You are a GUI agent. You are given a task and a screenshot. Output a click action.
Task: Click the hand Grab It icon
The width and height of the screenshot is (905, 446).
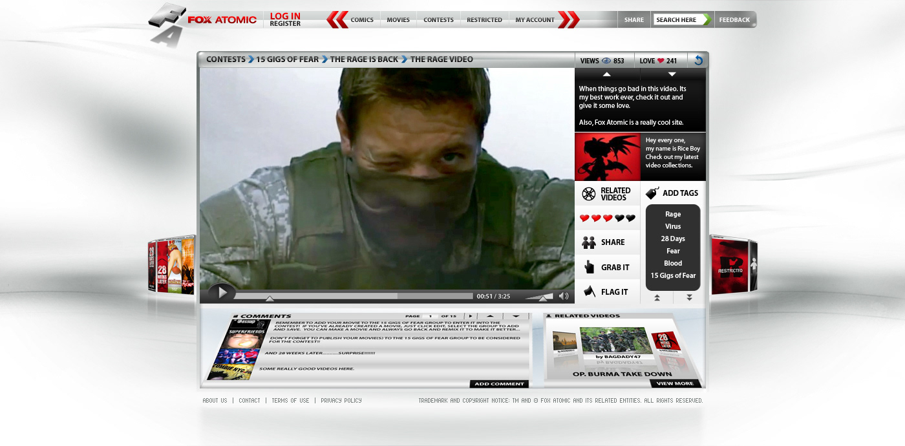click(x=589, y=267)
